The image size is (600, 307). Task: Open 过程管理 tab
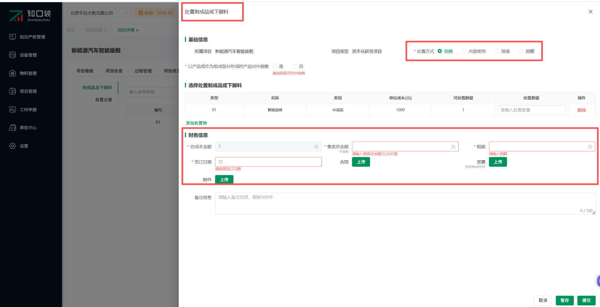click(143, 71)
